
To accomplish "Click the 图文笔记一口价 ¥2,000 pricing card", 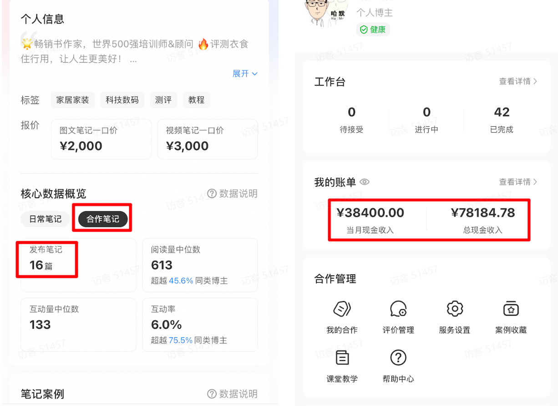I will point(101,139).
